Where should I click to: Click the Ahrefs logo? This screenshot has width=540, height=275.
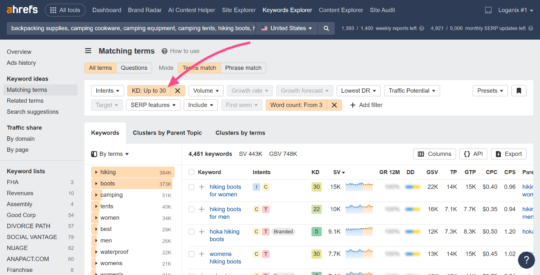click(22, 9)
